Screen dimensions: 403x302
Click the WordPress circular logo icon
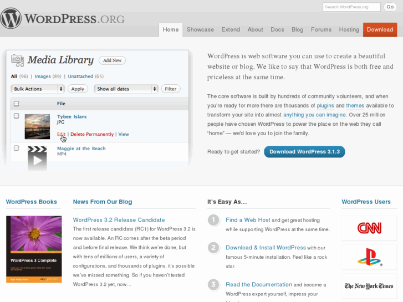point(11,18)
